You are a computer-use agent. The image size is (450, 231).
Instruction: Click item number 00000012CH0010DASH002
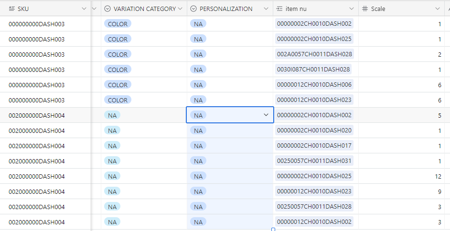(314, 221)
